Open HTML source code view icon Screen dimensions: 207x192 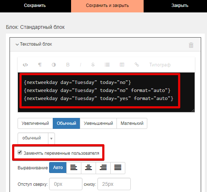(x=25, y=65)
